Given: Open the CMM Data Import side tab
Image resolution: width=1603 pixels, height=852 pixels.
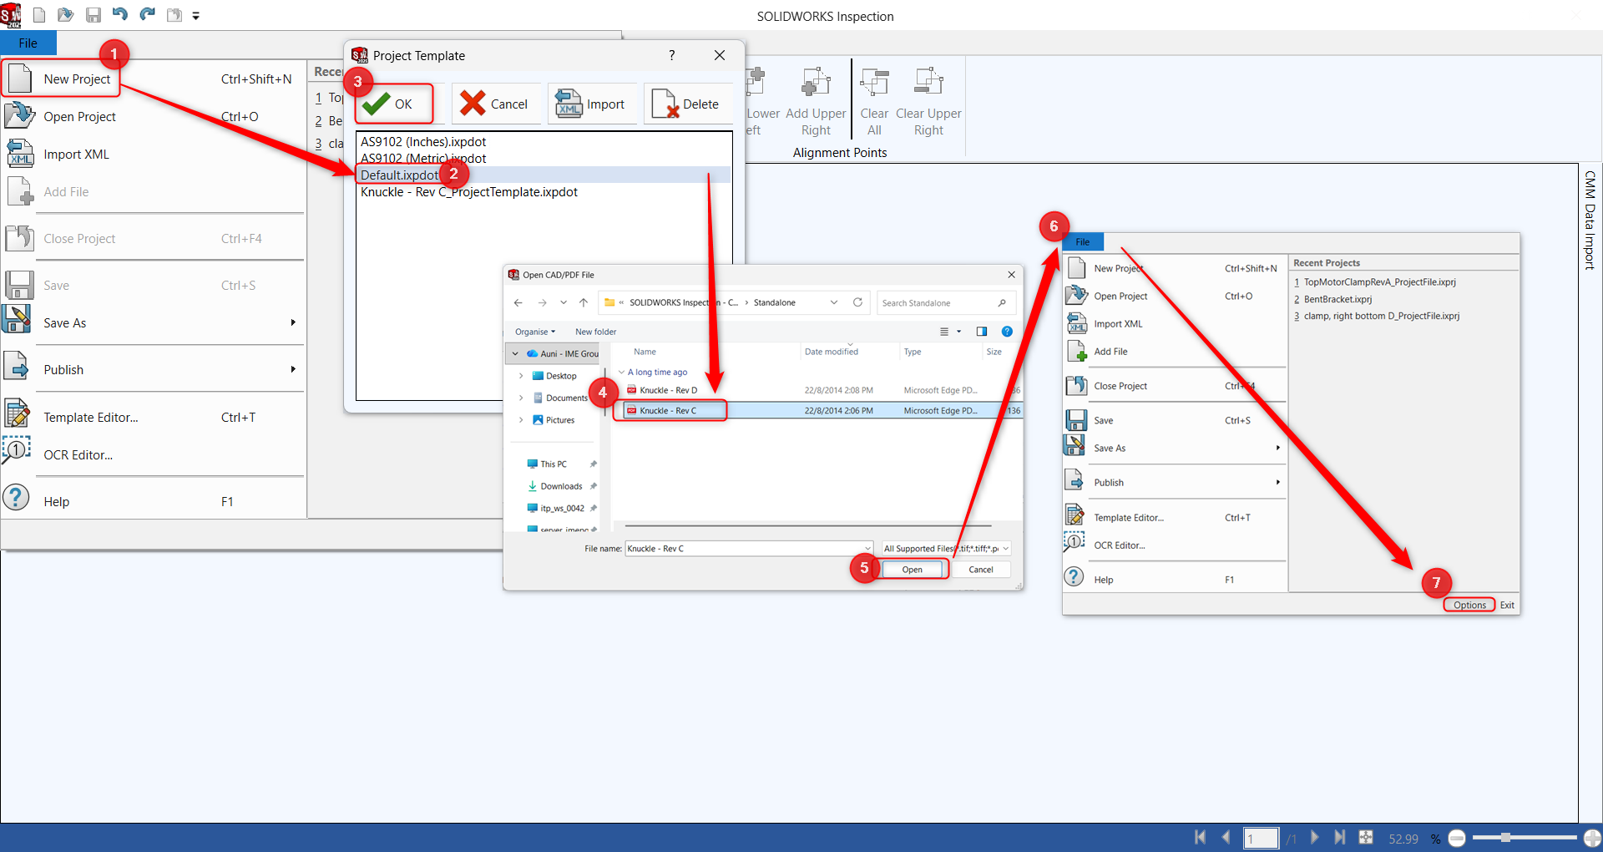Looking at the screenshot, I should coord(1590,220).
